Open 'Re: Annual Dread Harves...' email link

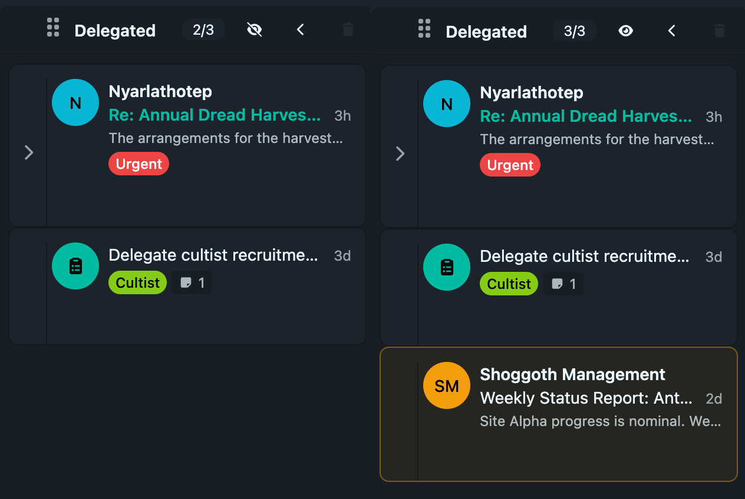[215, 115]
